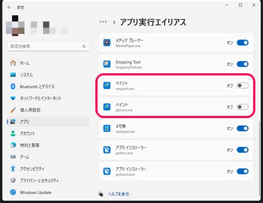This screenshot has width=263, height=203.
Task: Click the personalization brush icon
Action: pyautogui.click(x=13, y=110)
